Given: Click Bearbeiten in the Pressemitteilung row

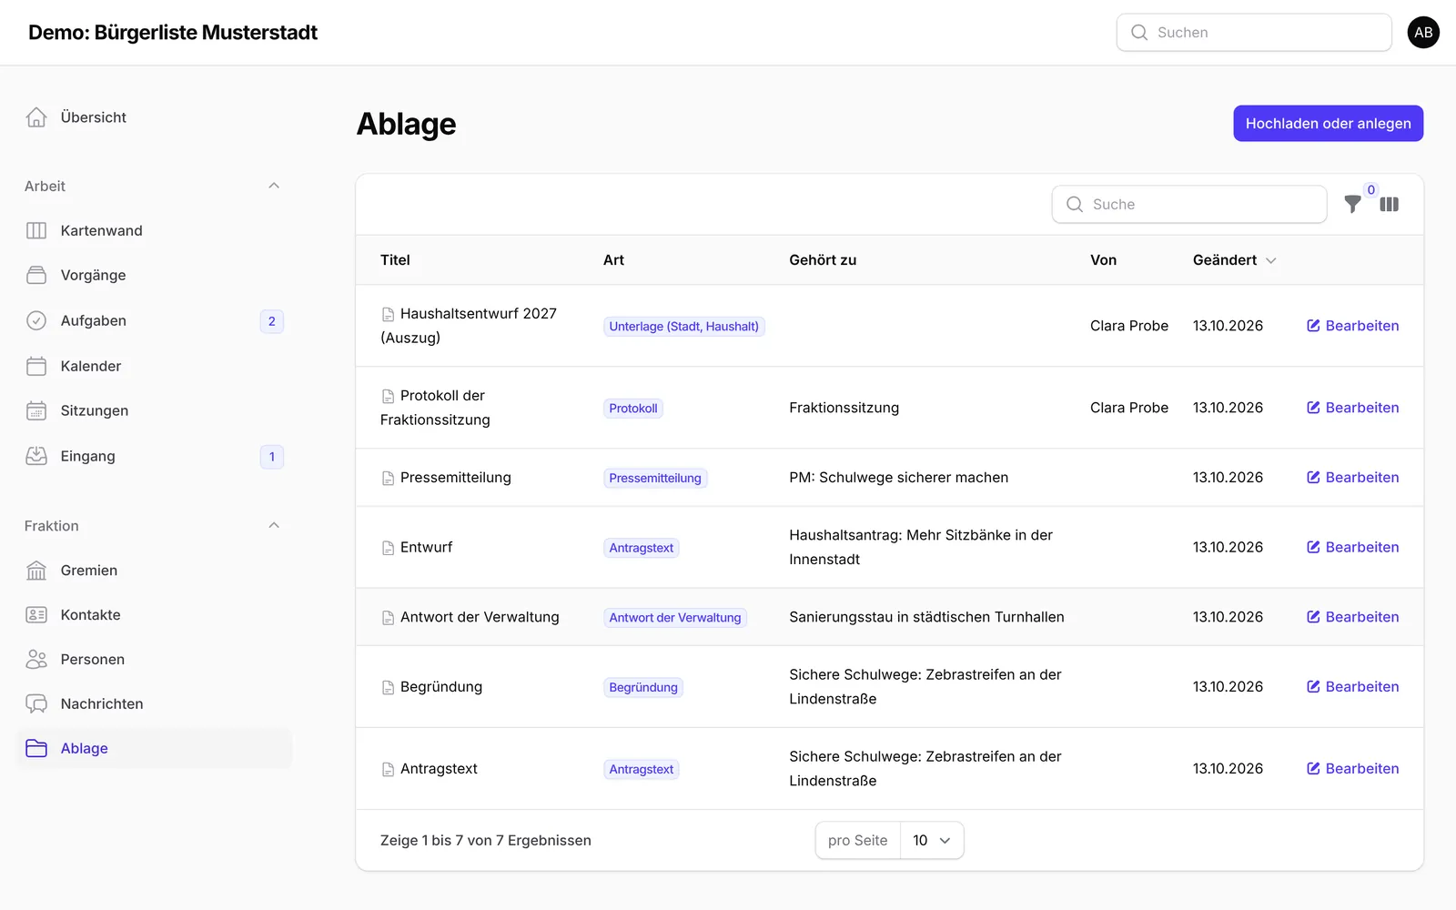Looking at the screenshot, I should (1353, 478).
